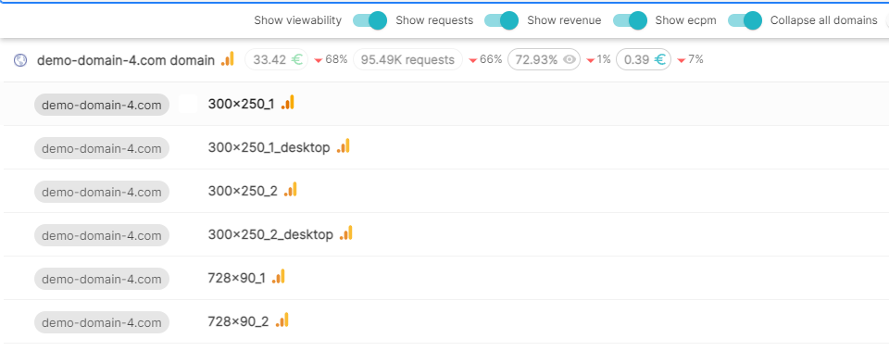Click bar chart icon for 300×250_2
The image size is (889, 351).
click(x=290, y=190)
